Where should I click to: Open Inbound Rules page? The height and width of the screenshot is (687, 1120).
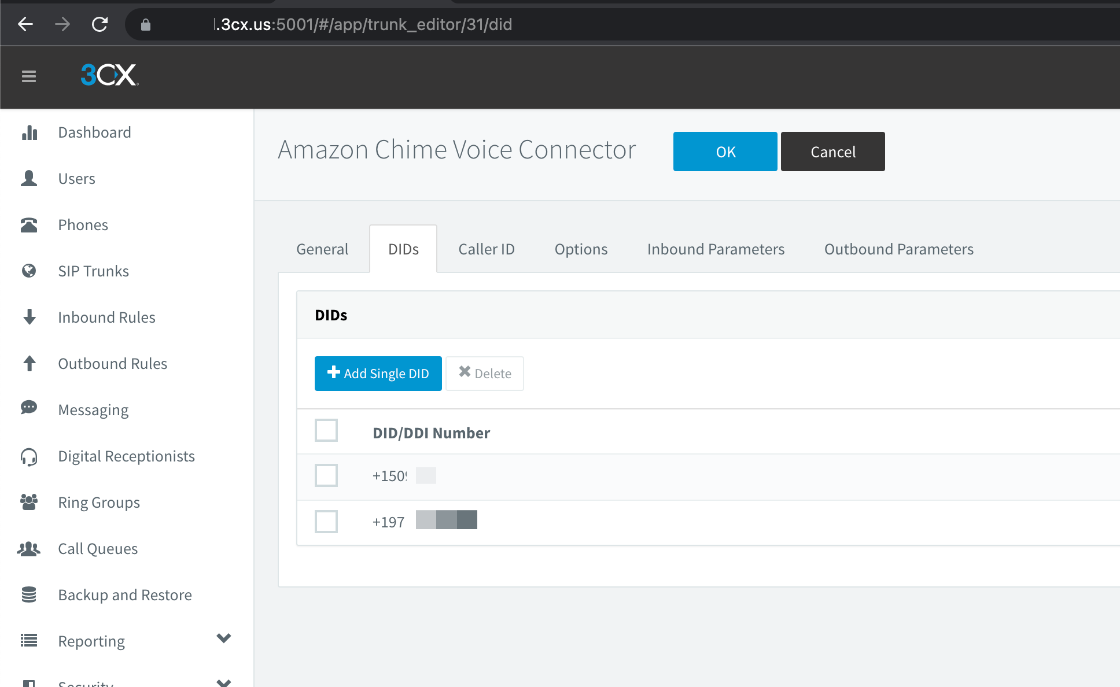pyautogui.click(x=106, y=317)
